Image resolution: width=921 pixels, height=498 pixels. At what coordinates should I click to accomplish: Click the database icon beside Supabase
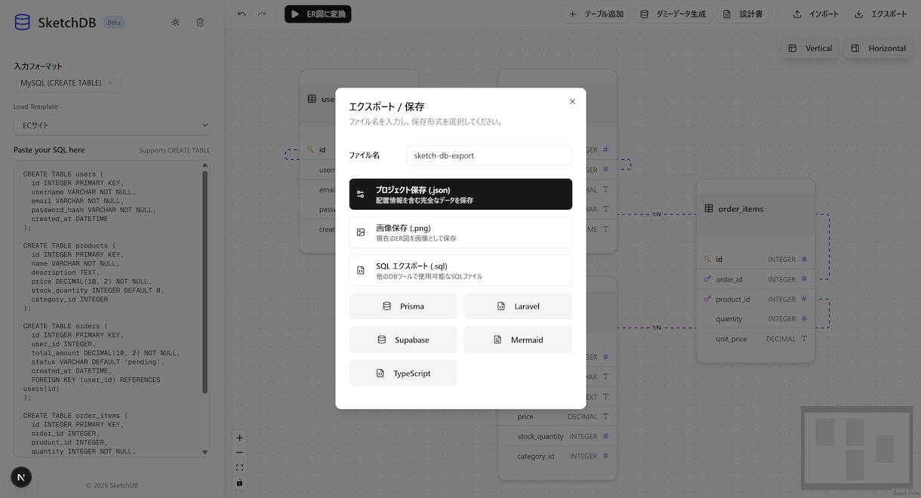(x=382, y=340)
